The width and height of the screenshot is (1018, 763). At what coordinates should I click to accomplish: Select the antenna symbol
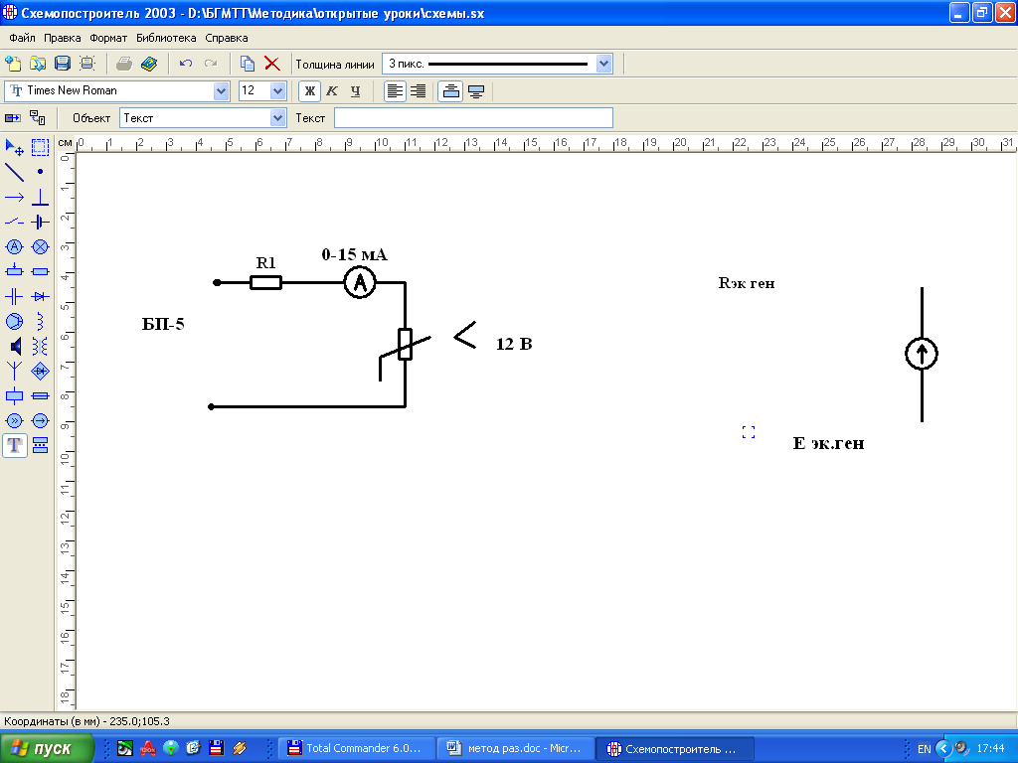pyautogui.click(x=14, y=372)
